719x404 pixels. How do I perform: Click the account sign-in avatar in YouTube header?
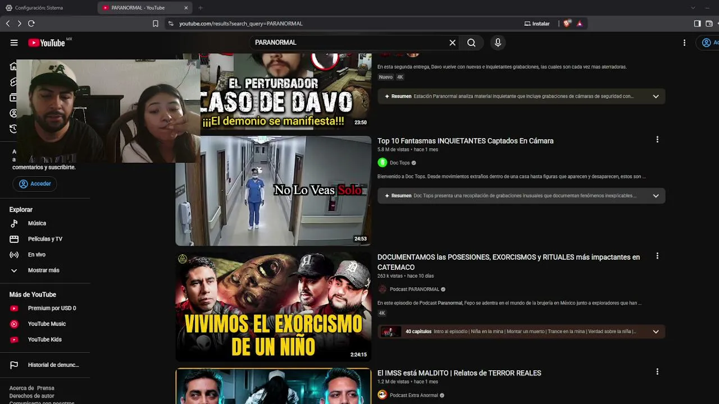707,43
